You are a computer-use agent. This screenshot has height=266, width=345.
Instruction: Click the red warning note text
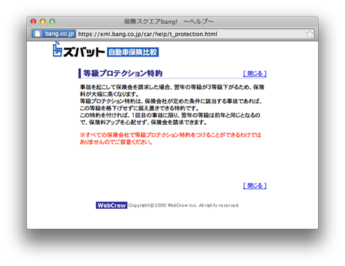coord(170,139)
